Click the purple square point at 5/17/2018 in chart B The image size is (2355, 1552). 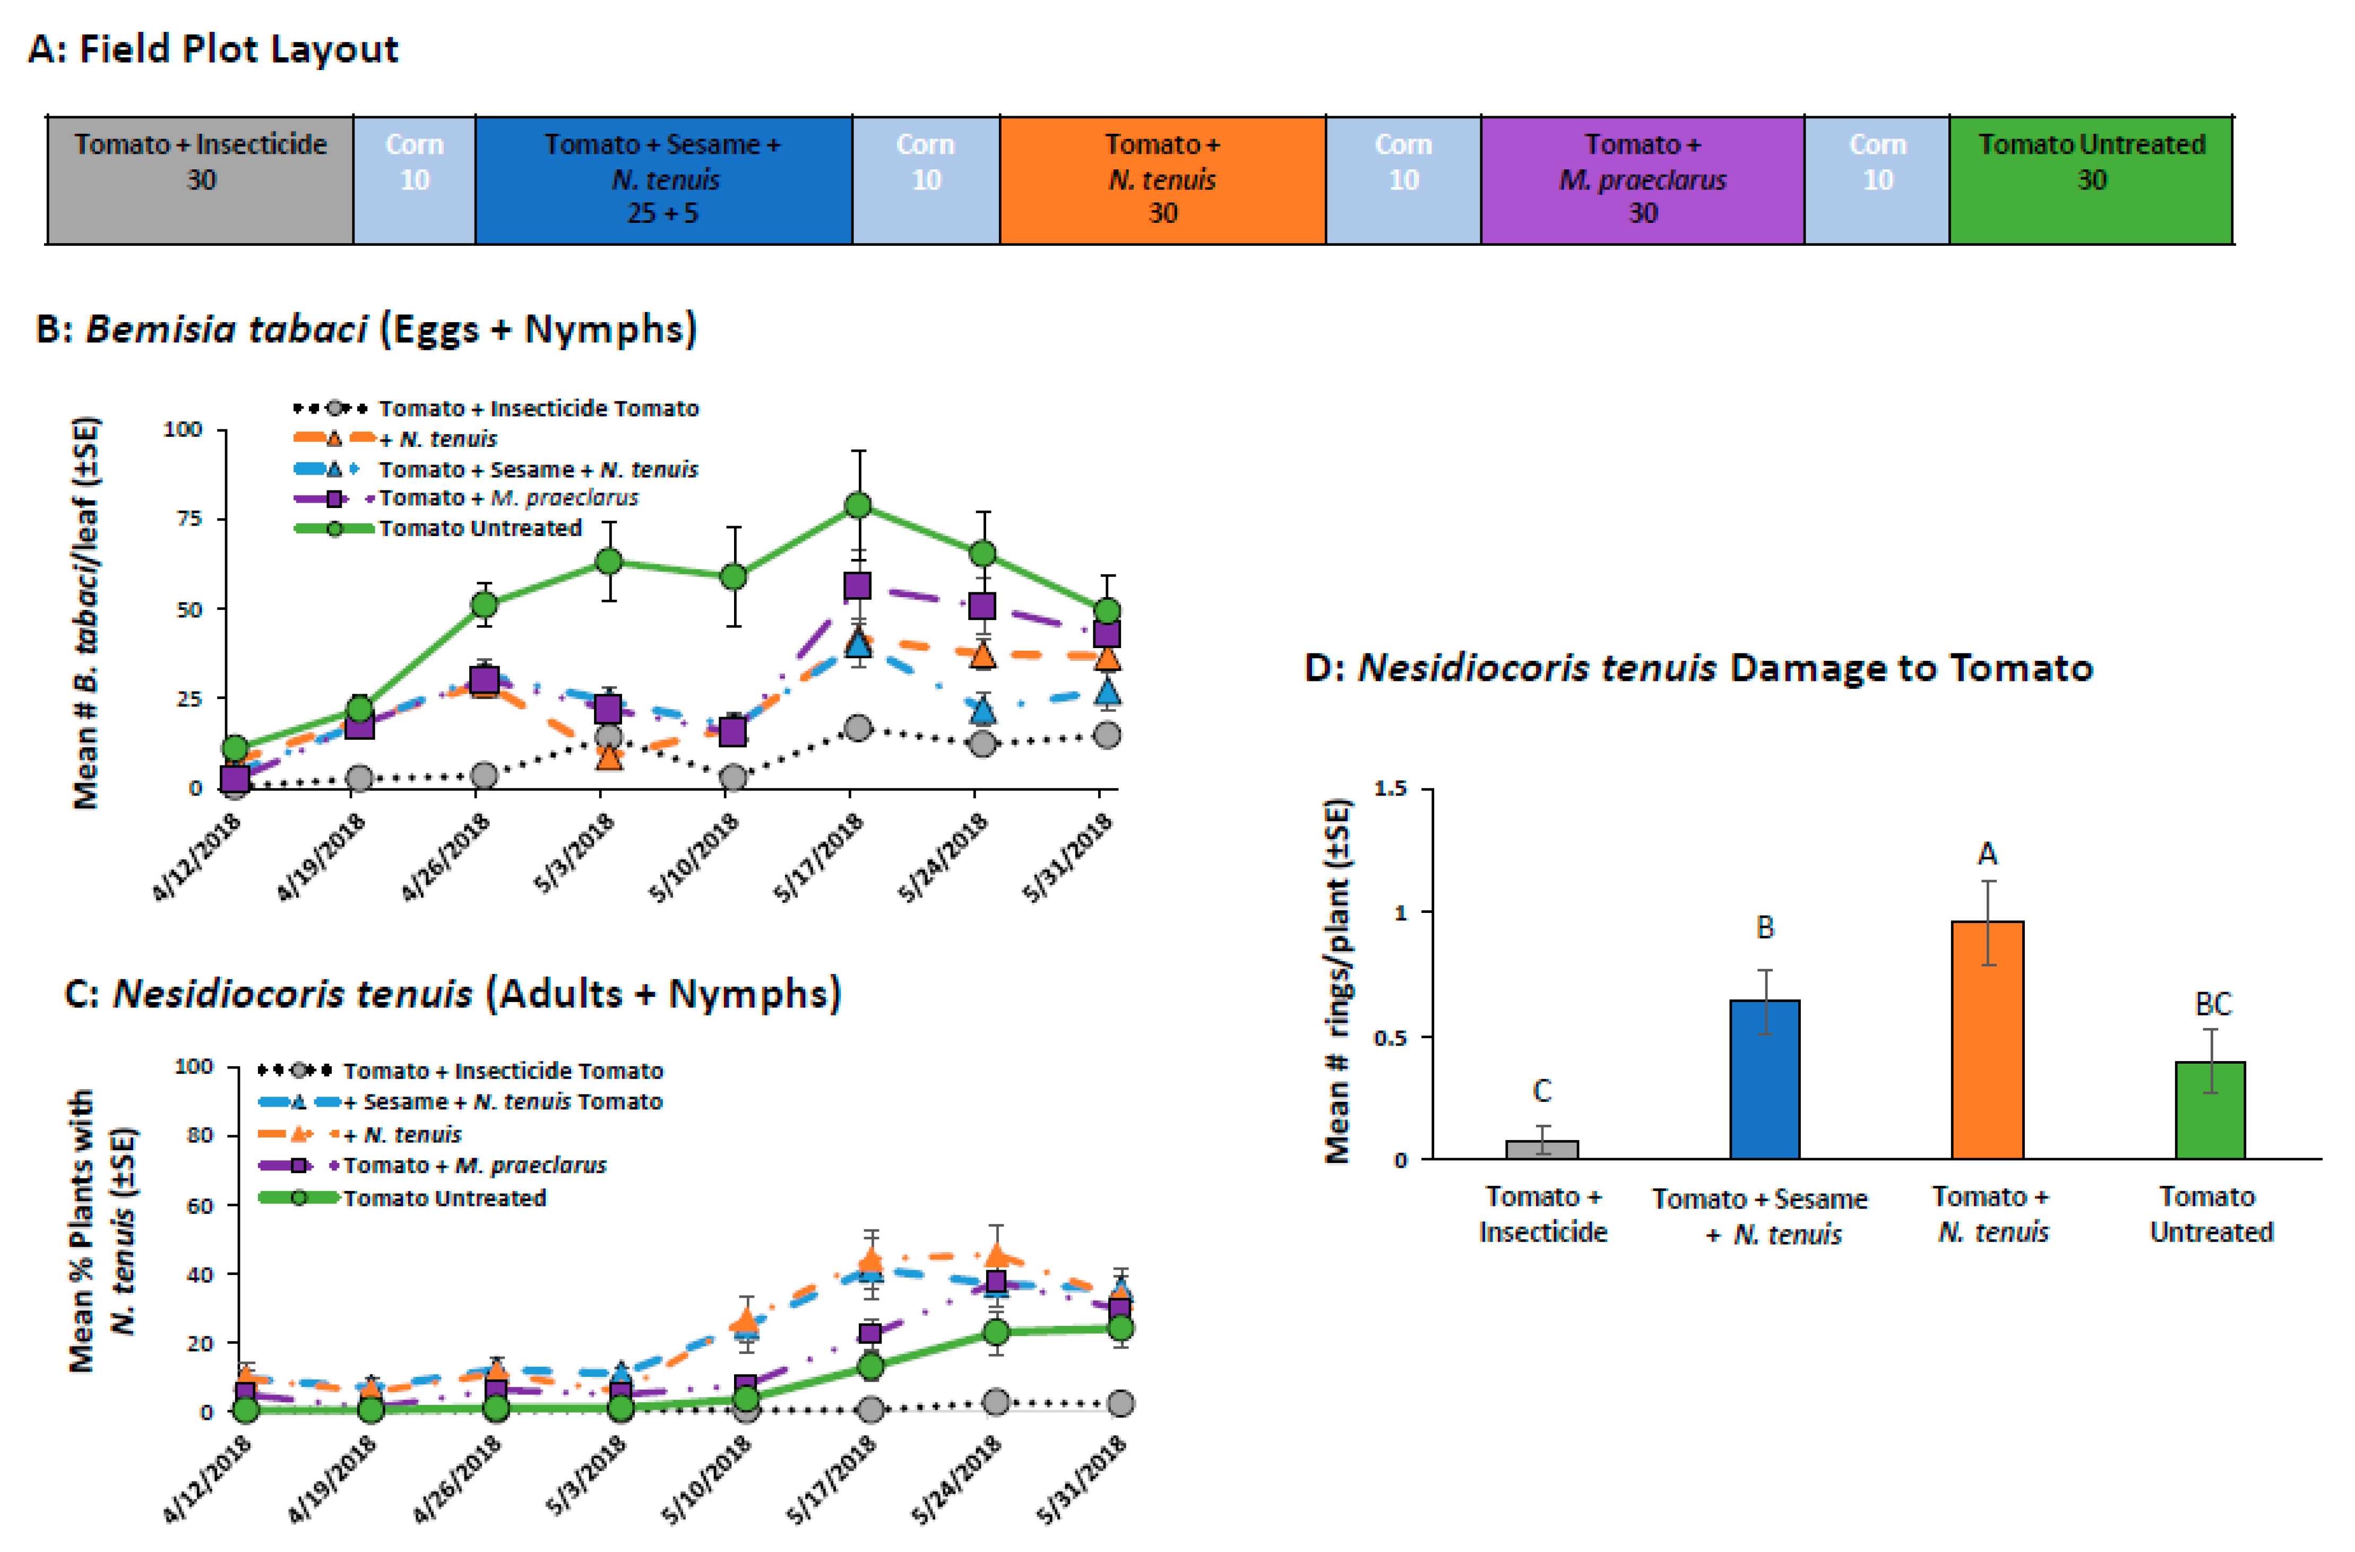point(858,586)
